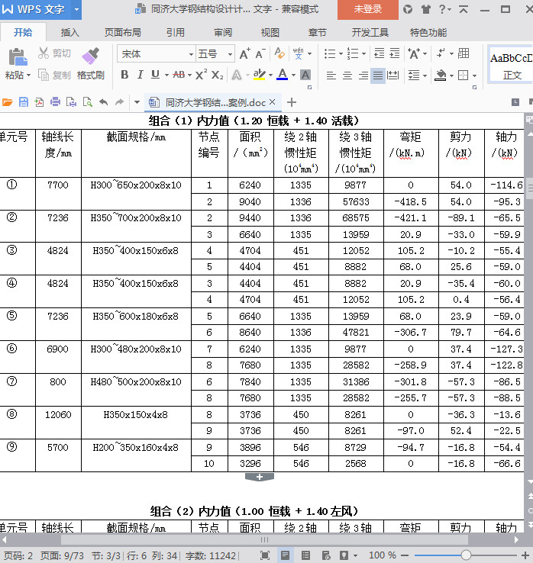
Task: Apply character shading (gray A box)
Action: [305, 75]
